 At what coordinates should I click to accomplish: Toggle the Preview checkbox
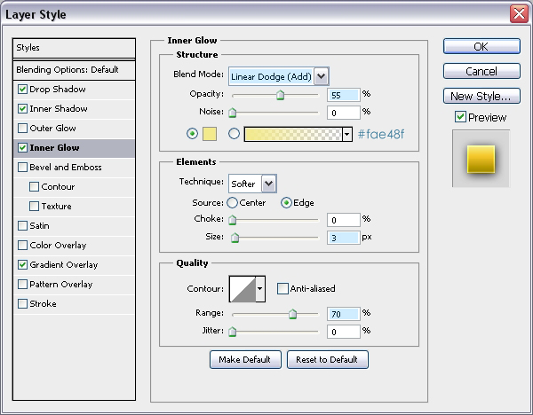coord(459,117)
